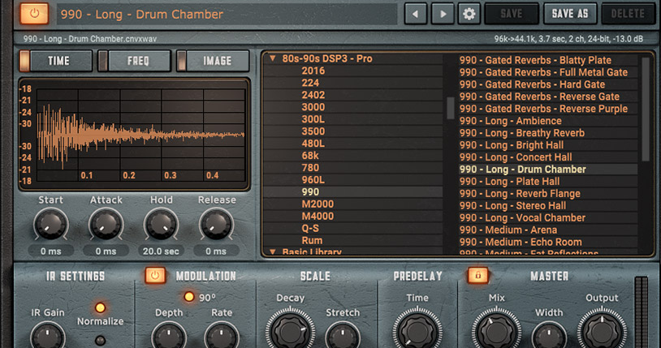
Task: Click the Predelay lock icon
Action: (x=478, y=276)
